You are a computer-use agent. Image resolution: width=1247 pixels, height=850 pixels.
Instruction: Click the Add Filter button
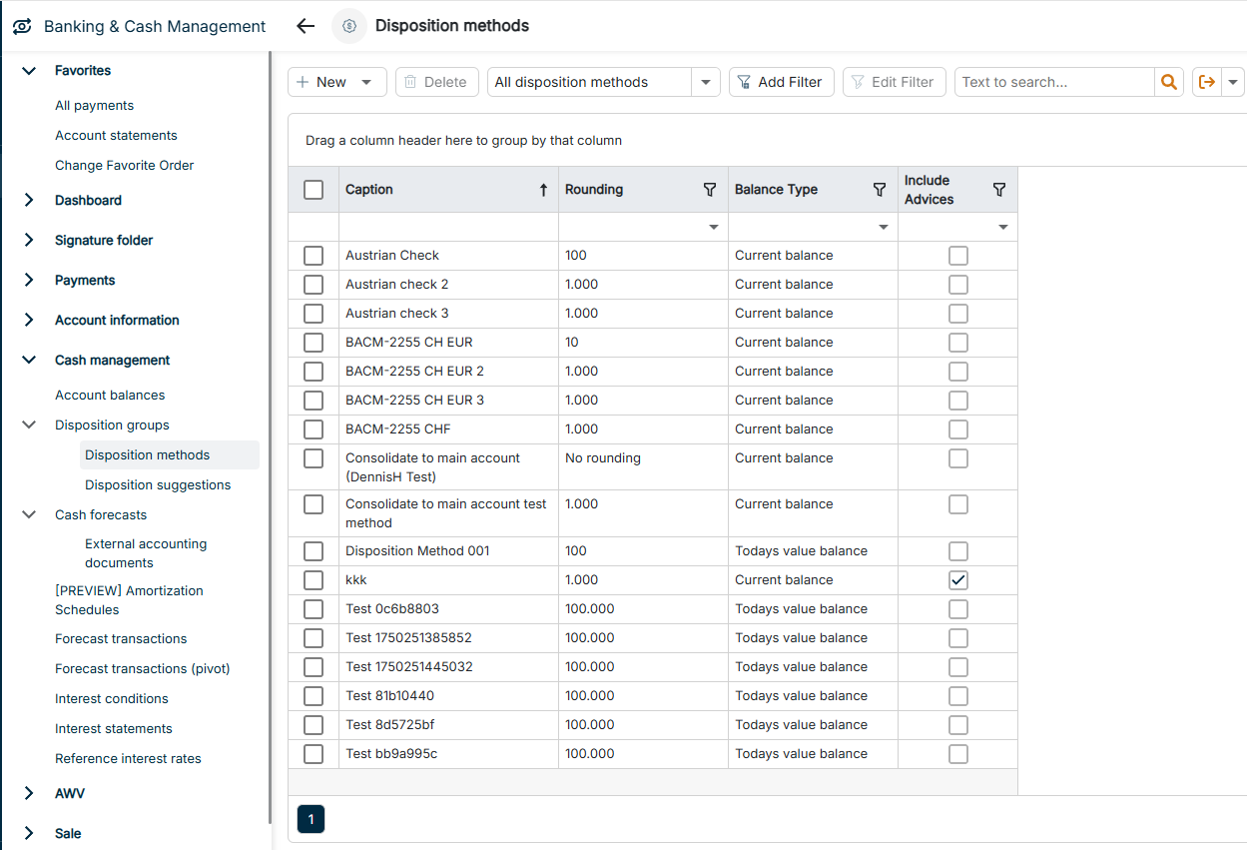781,82
